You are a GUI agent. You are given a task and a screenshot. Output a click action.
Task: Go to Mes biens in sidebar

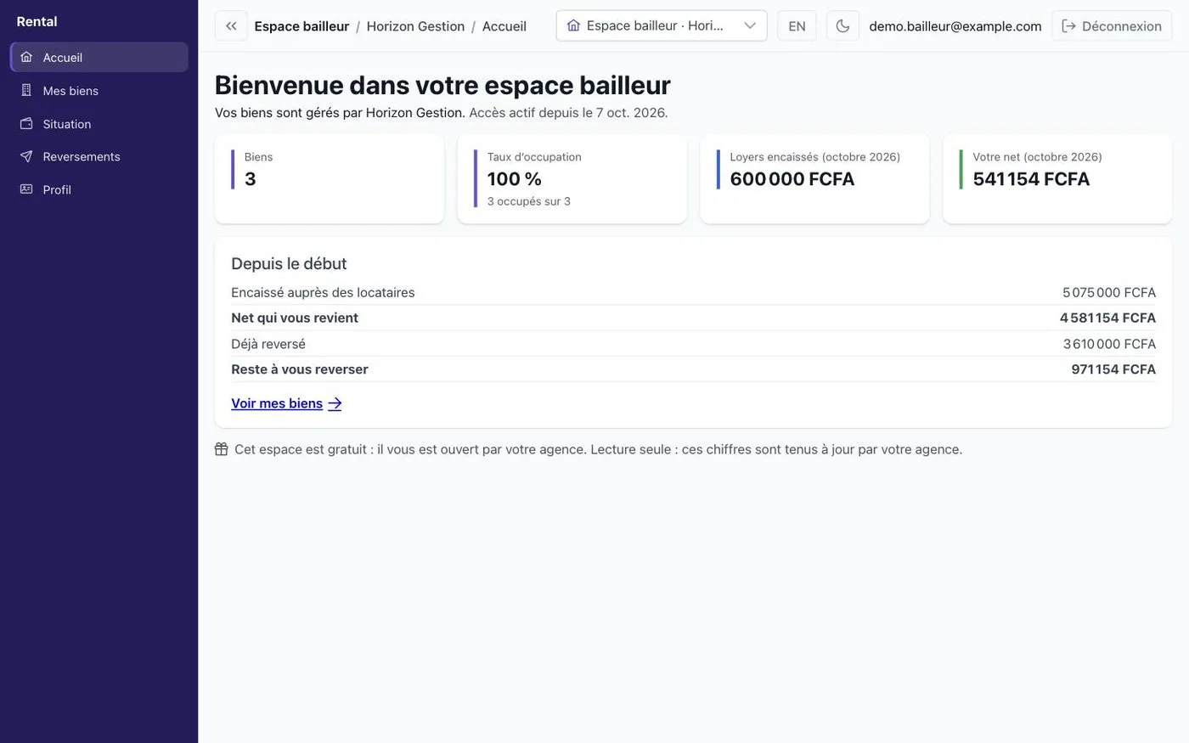[99, 90]
